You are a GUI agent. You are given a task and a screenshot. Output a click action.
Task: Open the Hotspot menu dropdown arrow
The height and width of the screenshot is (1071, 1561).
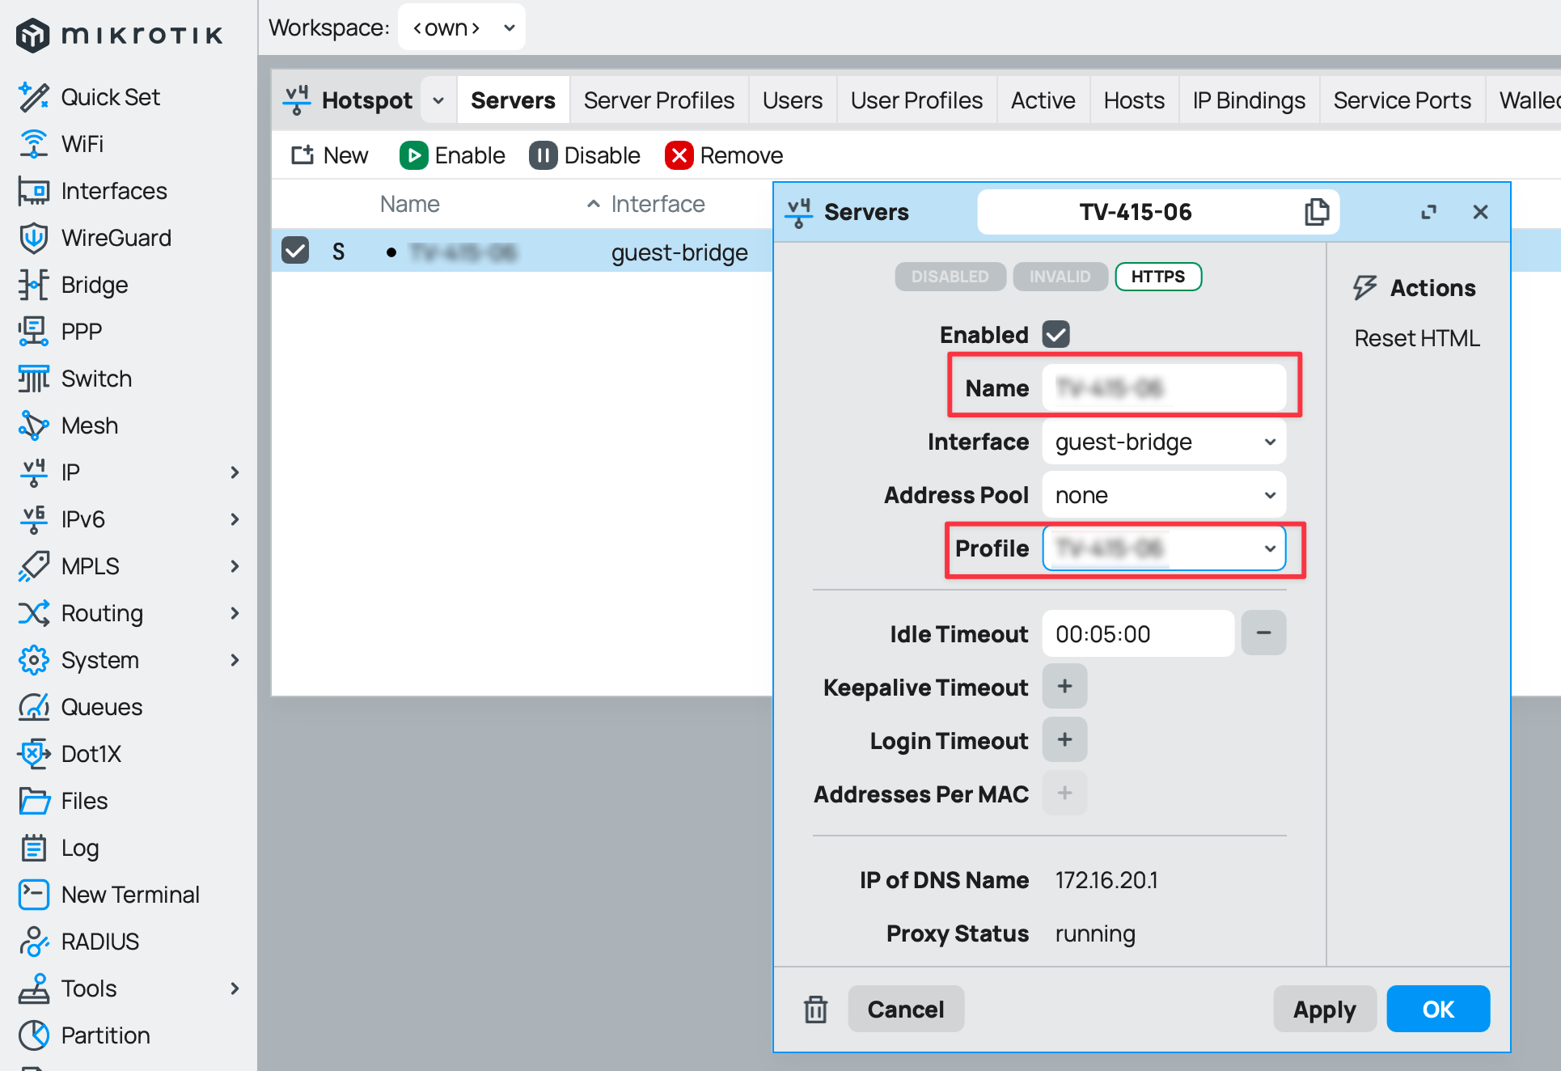438,100
